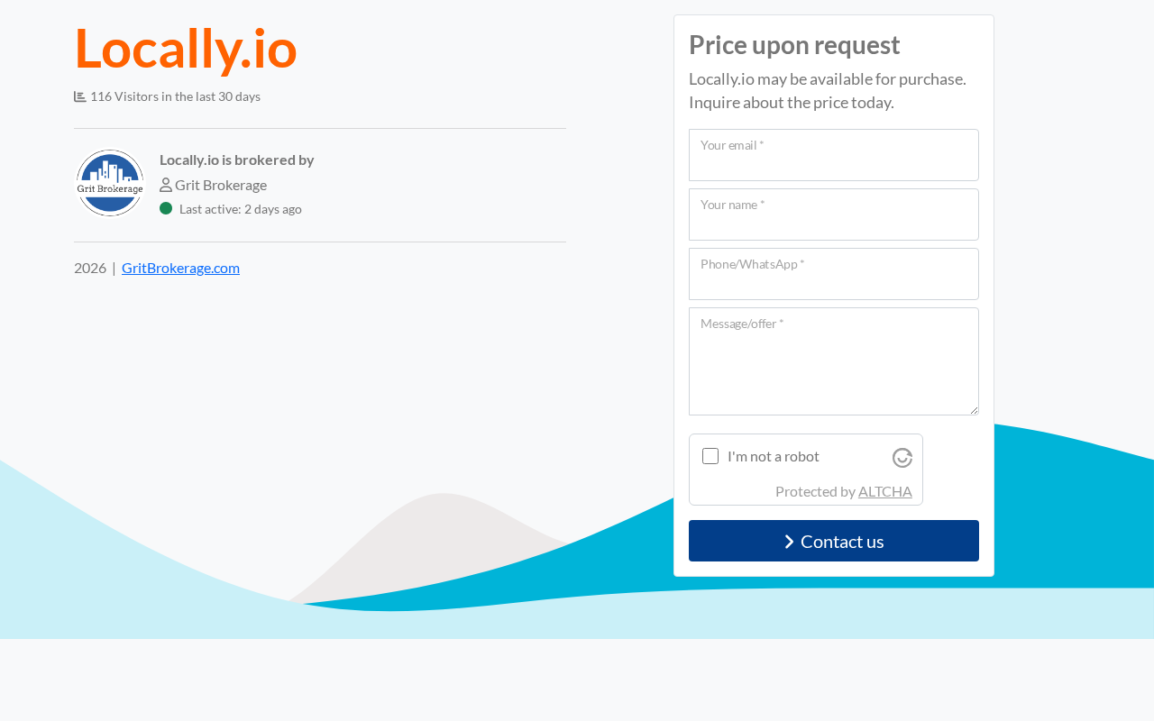Click the "116 Visitors" statistic text
The width and height of the screenshot is (1154, 721).
click(175, 96)
